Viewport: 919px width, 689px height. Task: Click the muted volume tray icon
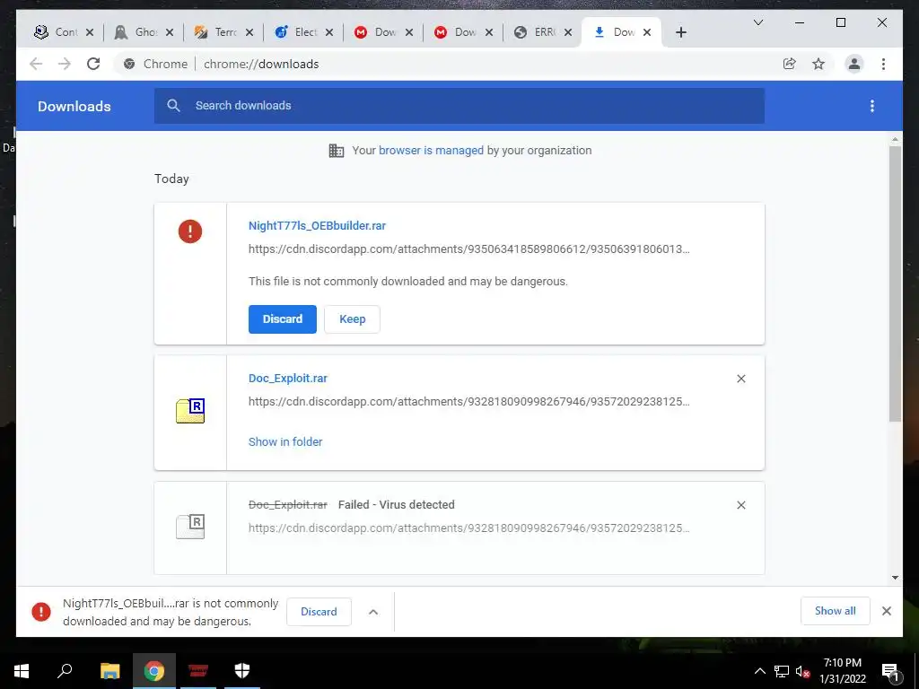point(802,671)
